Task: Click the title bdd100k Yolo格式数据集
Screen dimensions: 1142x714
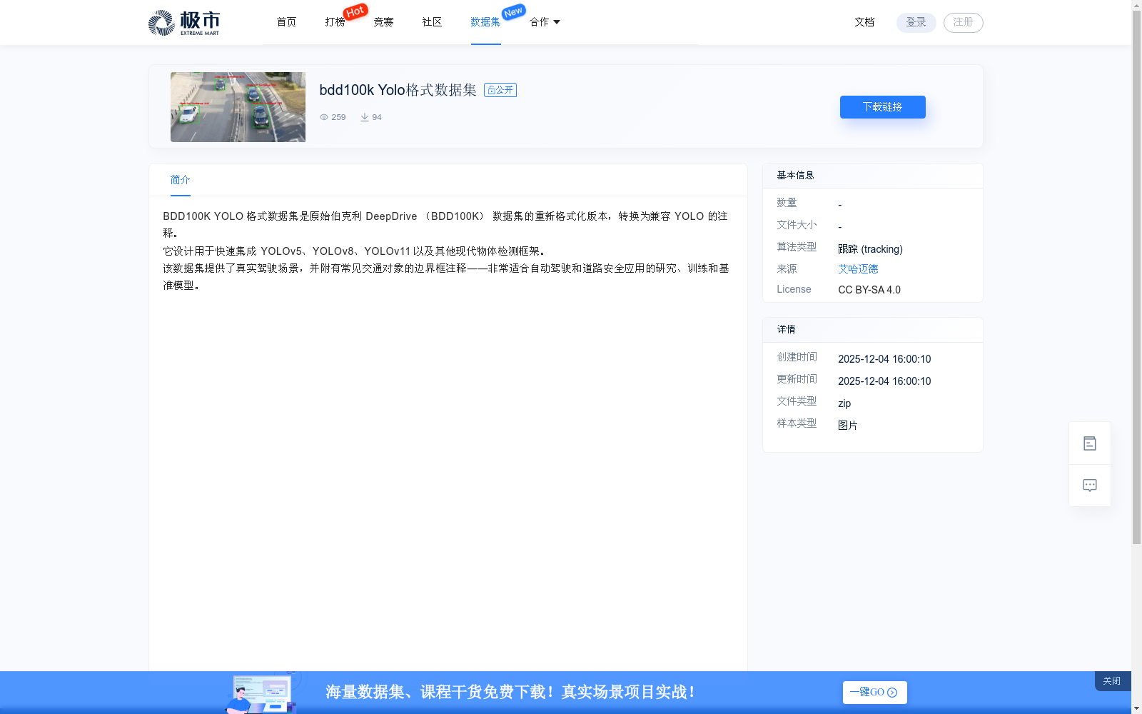Action: pyautogui.click(x=398, y=90)
